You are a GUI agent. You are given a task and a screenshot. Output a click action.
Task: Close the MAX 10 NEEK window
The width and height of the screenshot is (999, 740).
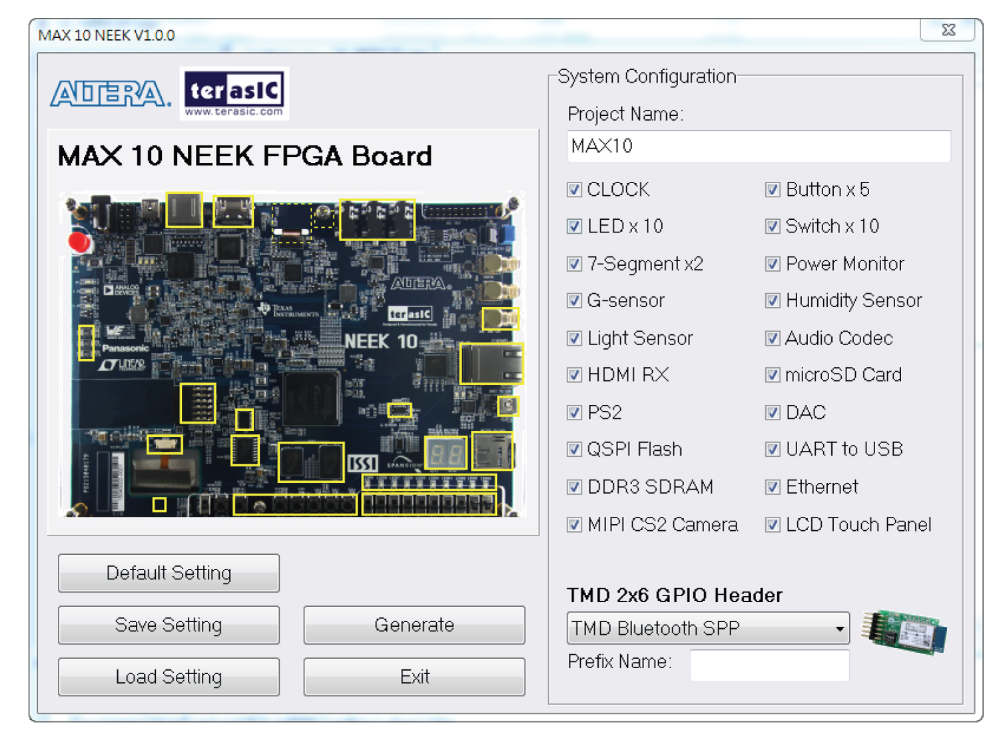[948, 30]
